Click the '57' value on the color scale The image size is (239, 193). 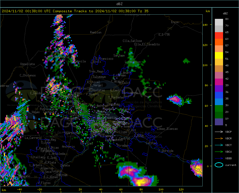227,46
